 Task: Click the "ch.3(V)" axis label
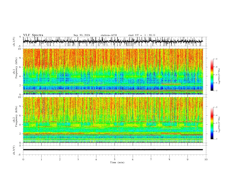(14, 150)
